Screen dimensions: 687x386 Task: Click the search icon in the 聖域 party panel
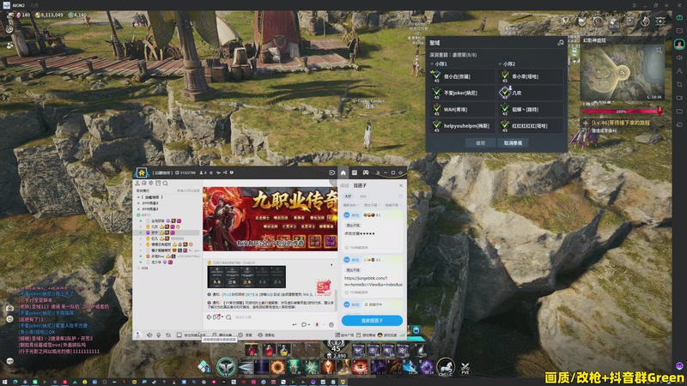click(x=561, y=42)
